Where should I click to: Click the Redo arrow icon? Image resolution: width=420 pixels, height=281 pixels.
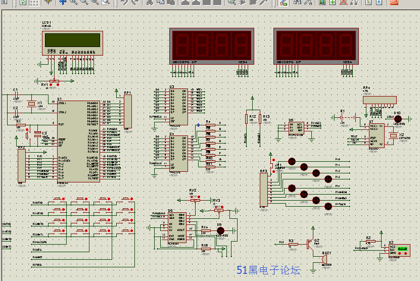pos(135,2)
